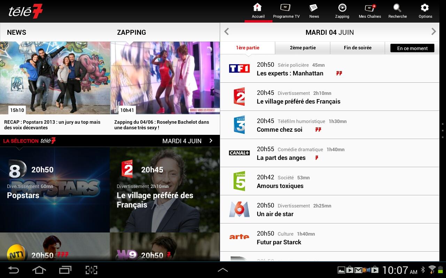Tap the Télé 7 logo

25,11
